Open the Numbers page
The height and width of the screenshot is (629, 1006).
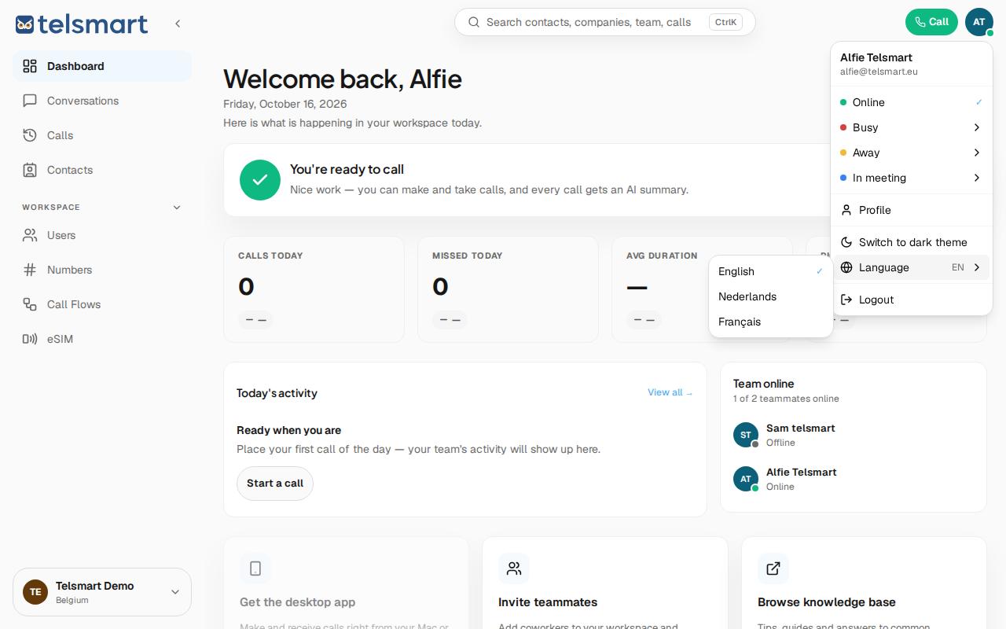(x=102, y=270)
